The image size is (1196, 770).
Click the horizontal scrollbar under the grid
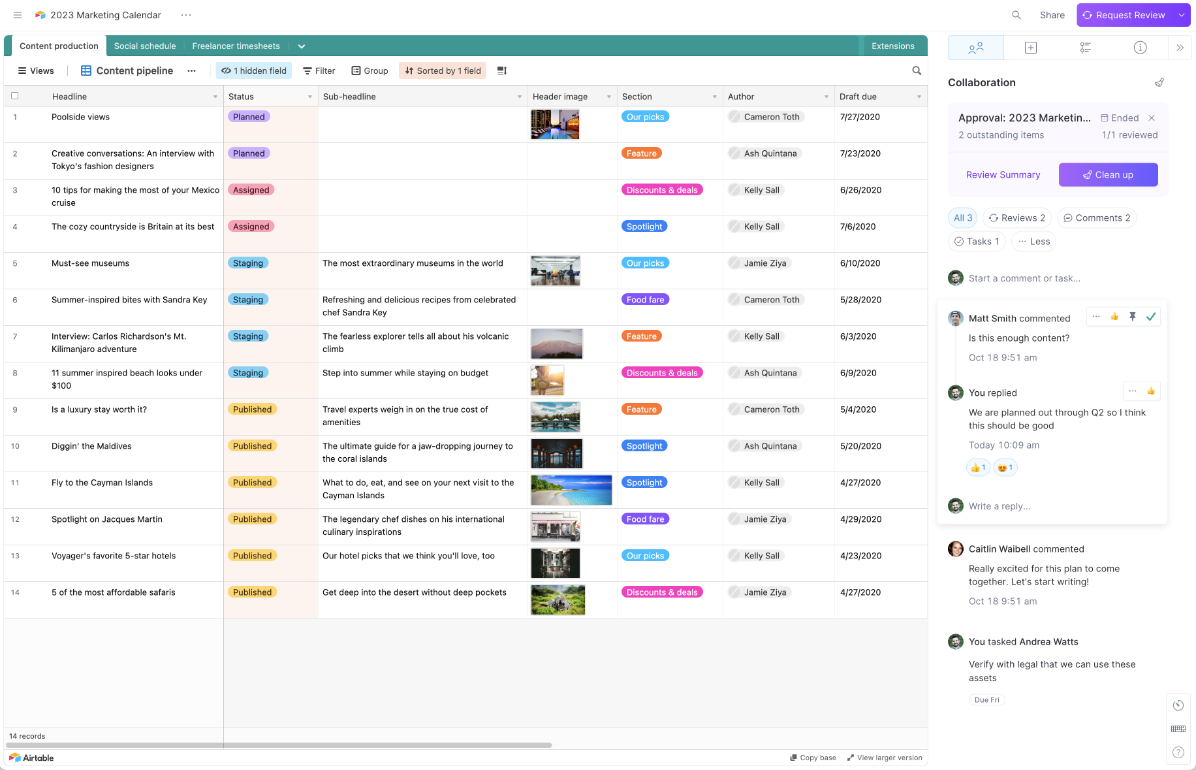[279, 745]
